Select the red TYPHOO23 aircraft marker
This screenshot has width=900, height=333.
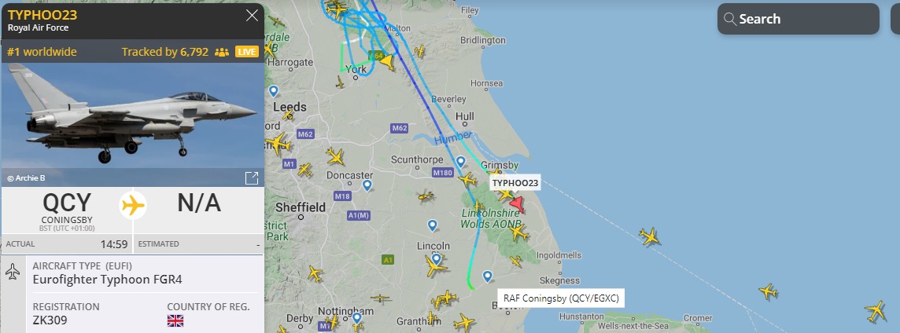(517, 204)
